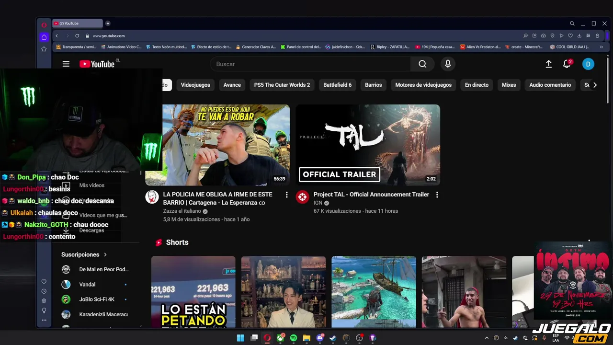Expand the bookmarks bar overflow chevron

pos(601,47)
